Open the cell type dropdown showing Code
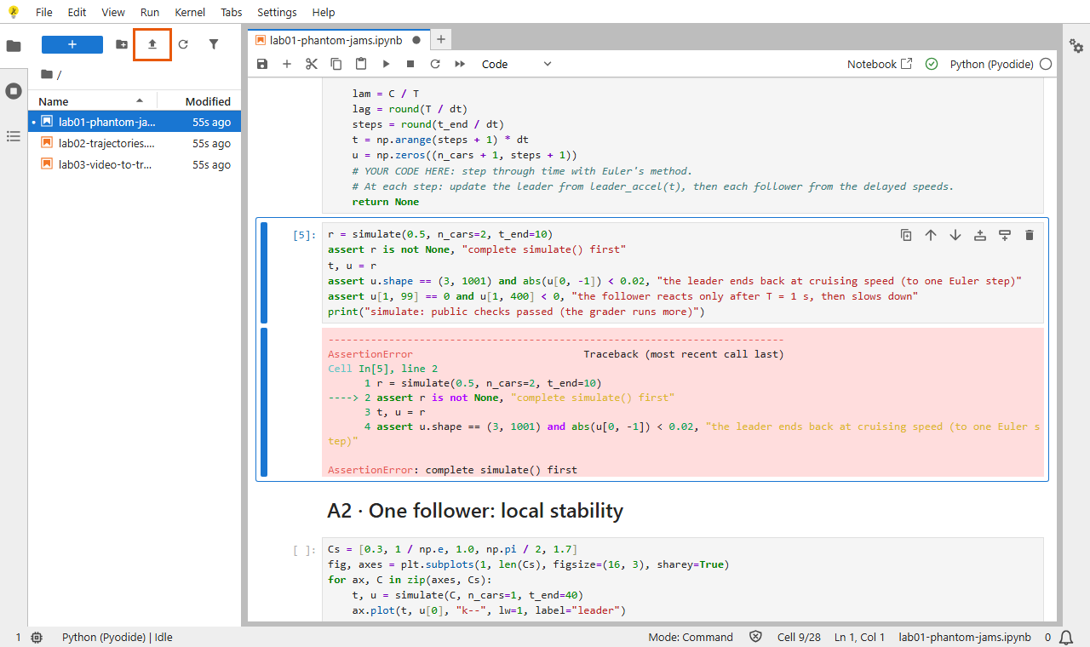Image resolution: width=1090 pixels, height=647 pixels. click(x=517, y=64)
